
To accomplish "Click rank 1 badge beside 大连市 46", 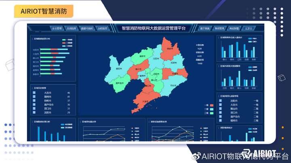I will [x=34, y=93].
